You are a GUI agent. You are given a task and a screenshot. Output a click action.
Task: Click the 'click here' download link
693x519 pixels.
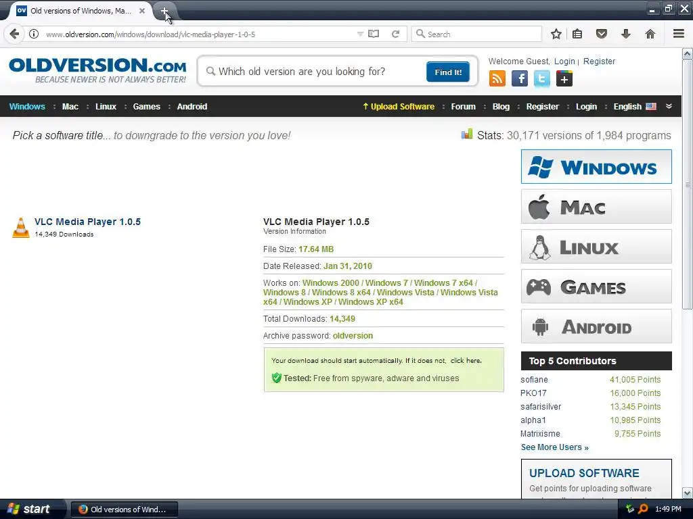466,361
